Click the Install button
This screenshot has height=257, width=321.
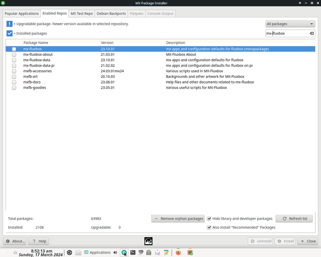286,241
